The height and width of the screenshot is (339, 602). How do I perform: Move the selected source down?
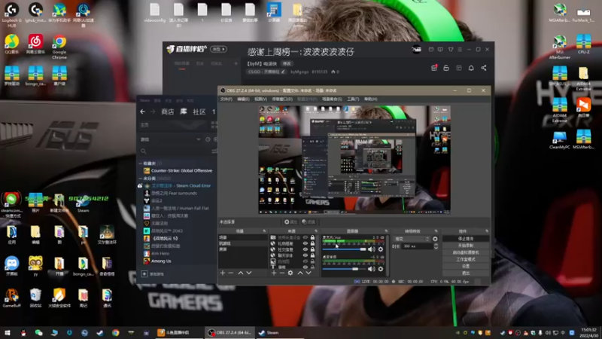pyautogui.click(x=309, y=273)
